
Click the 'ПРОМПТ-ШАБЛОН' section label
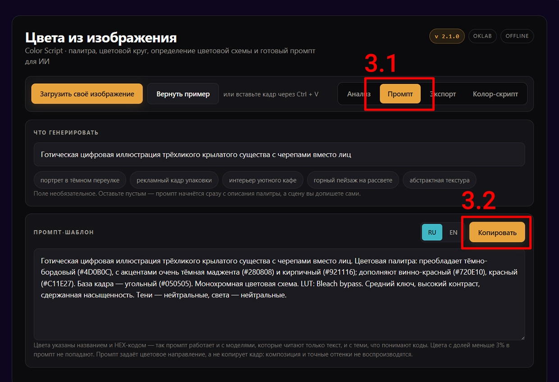point(64,232)
